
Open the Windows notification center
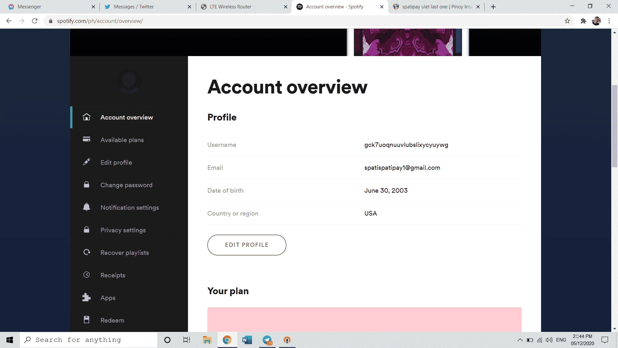605,340
